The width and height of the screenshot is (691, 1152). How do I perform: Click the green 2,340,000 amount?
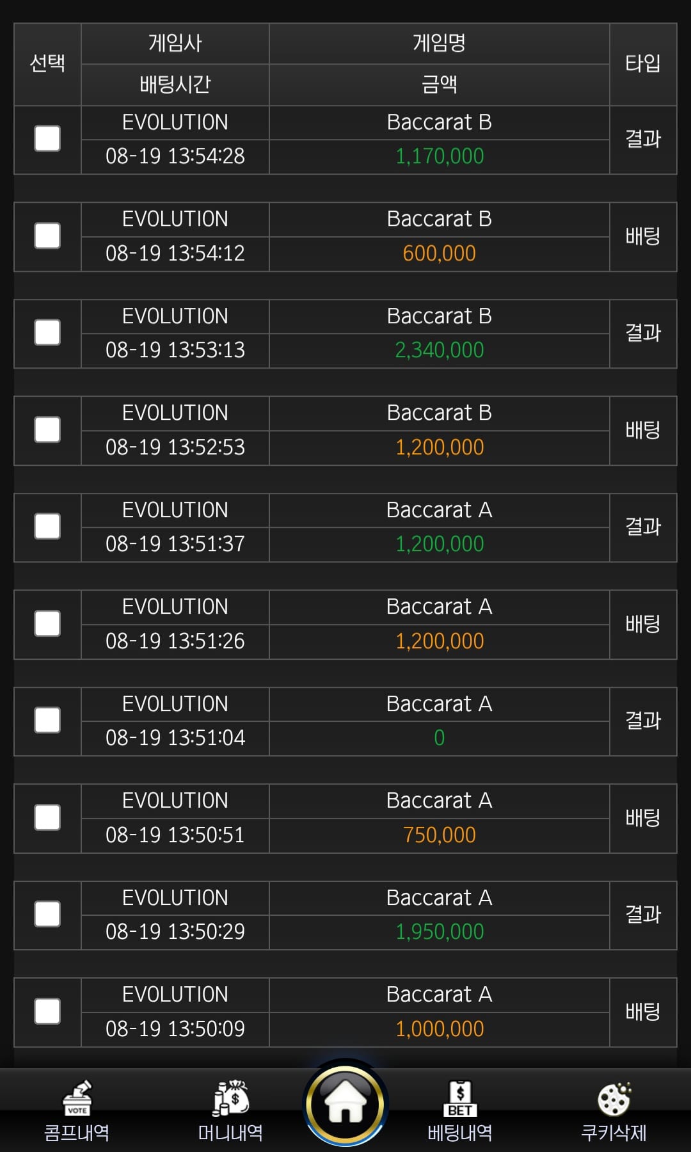(440, 350)
